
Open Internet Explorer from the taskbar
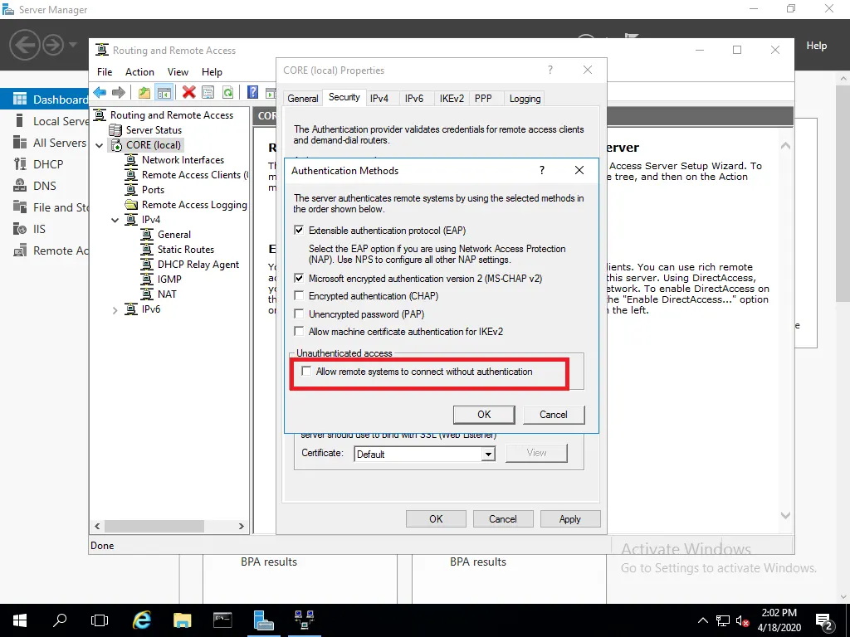pos(142,620)
